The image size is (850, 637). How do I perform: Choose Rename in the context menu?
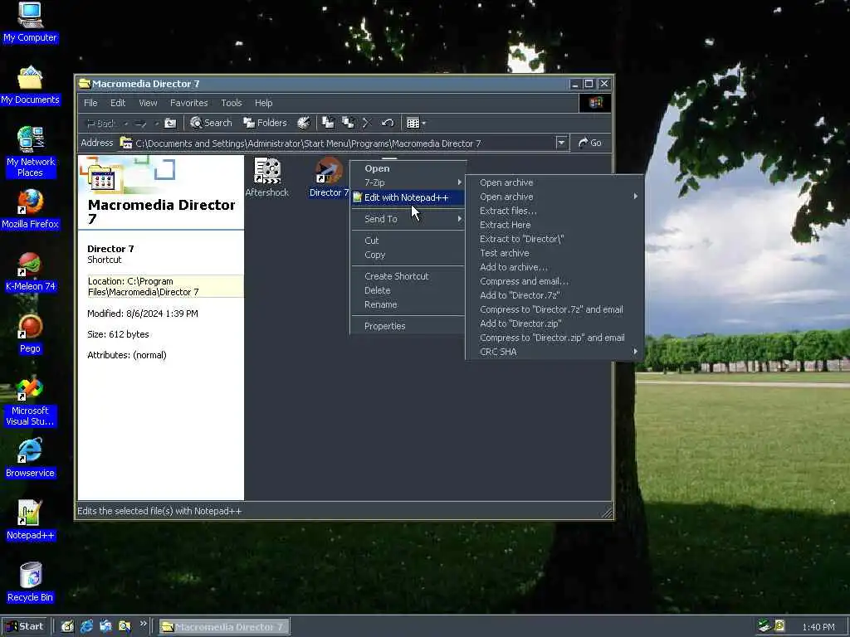408,304
